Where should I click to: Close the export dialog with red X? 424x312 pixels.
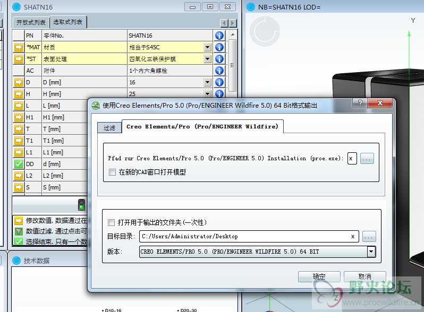tap(380, 103)
